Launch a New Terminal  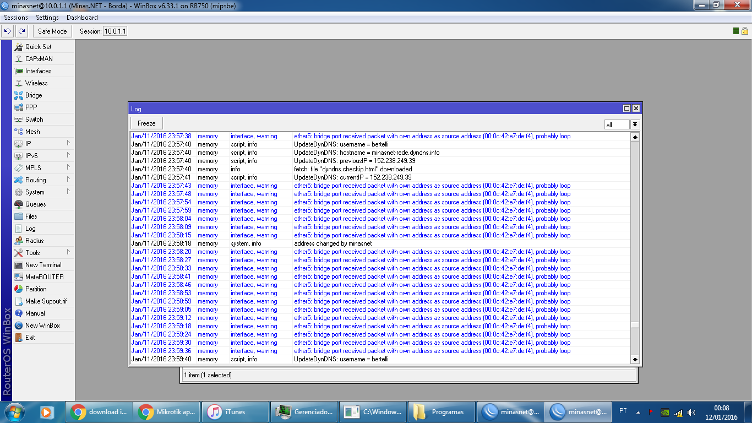[x=43, y=265]
